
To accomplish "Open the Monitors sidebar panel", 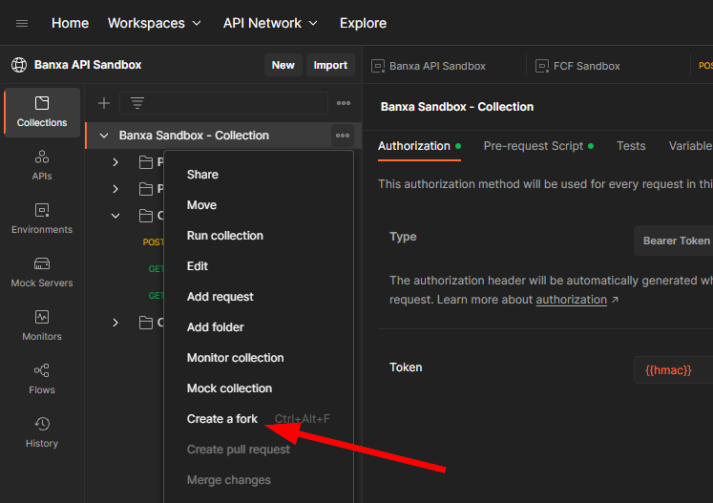I will 42,325.
